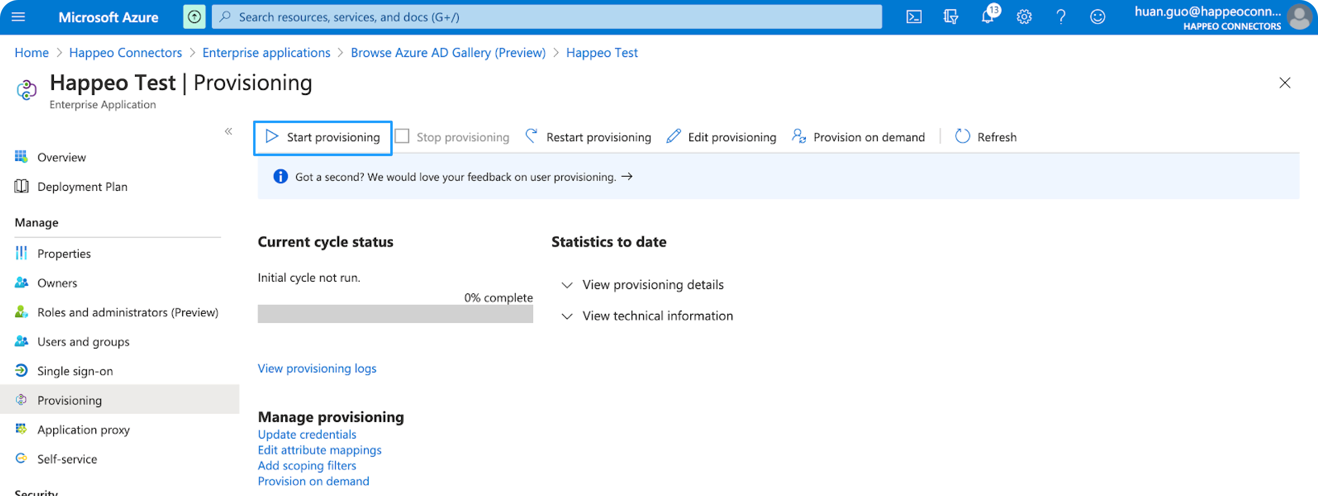This screenshot has width=1318, height=496.
Task: Open Happeo Connectors breadcrumb
Action: tap(125, 53)
